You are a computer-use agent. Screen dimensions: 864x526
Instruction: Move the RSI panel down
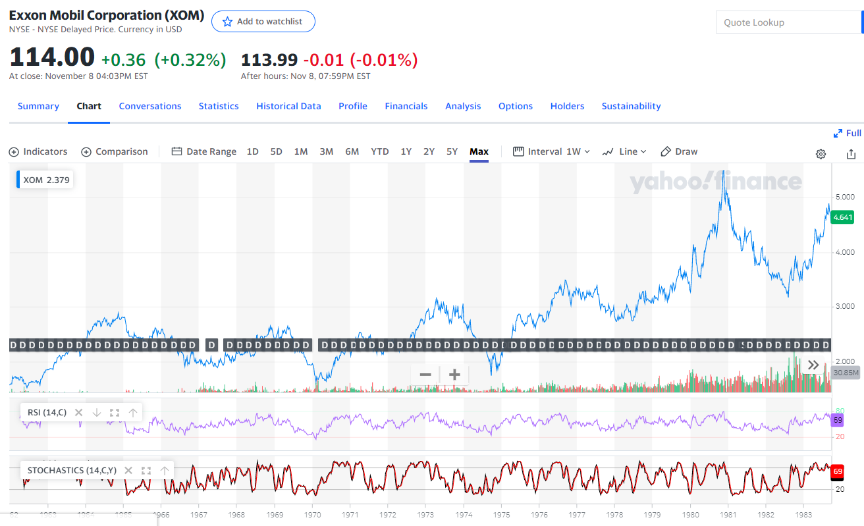click(x=97, y=413)
